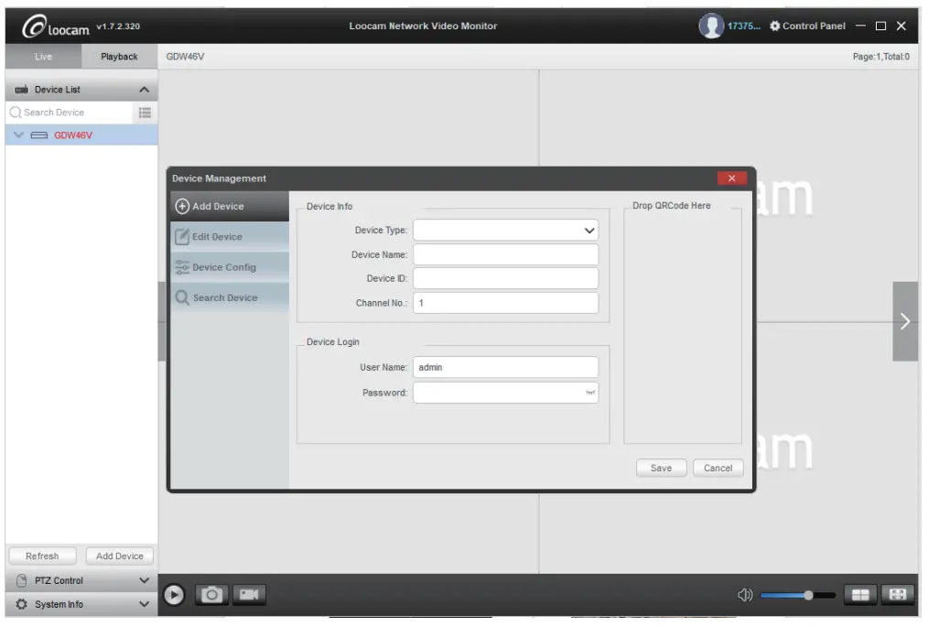
Task: Click the account name 17375...
Action: click(743, 26)
